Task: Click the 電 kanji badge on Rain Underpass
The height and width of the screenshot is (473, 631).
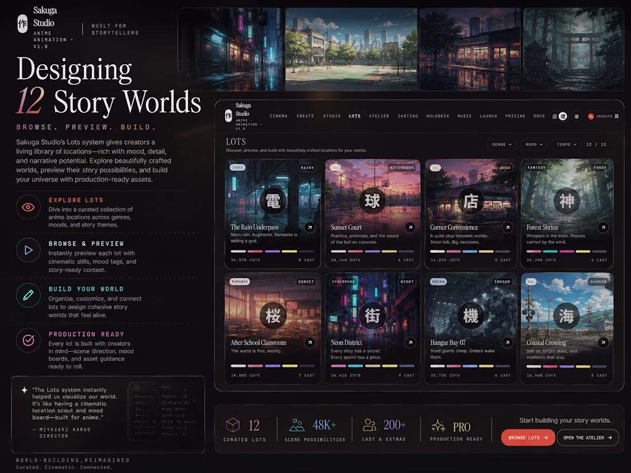Action: (273, 201)
